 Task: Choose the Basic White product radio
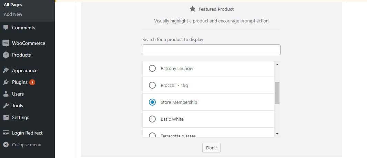click(x=152, y=119)
